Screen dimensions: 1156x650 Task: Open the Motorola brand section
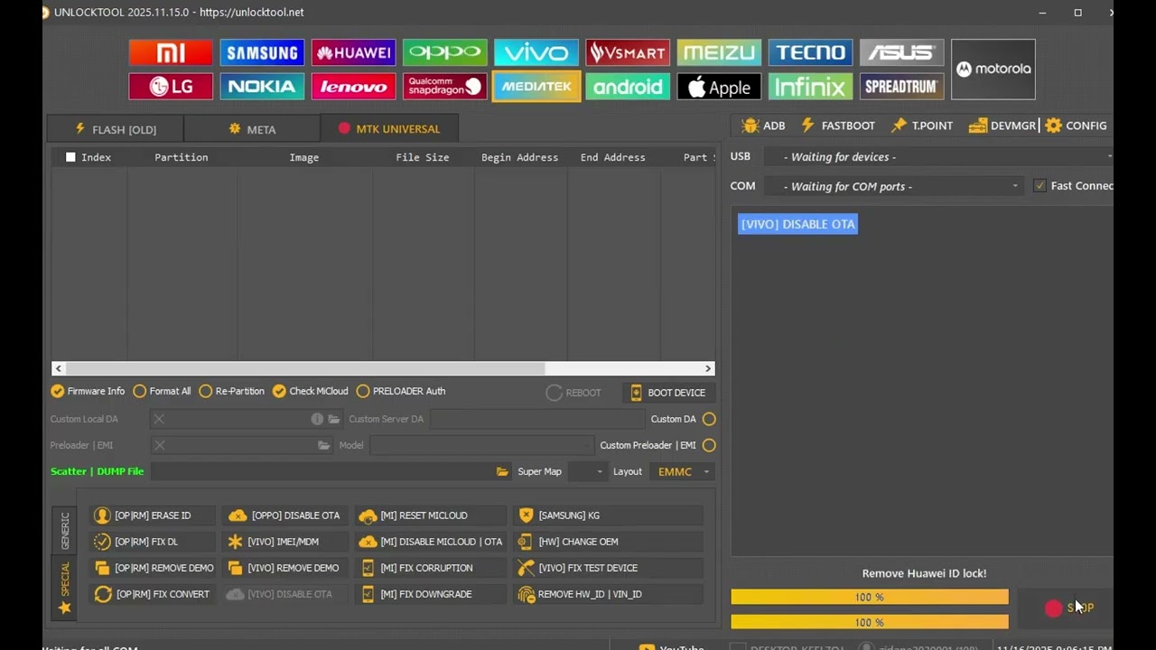993,70
